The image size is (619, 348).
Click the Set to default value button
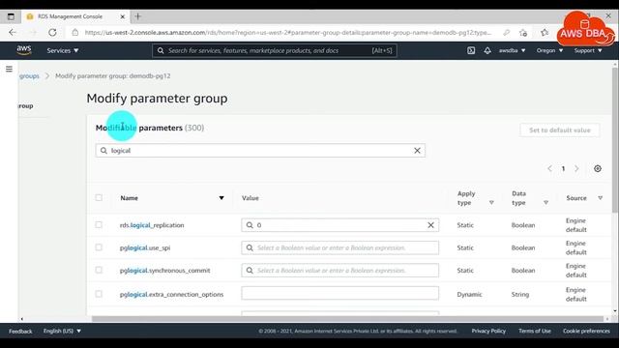coord(560,130)
